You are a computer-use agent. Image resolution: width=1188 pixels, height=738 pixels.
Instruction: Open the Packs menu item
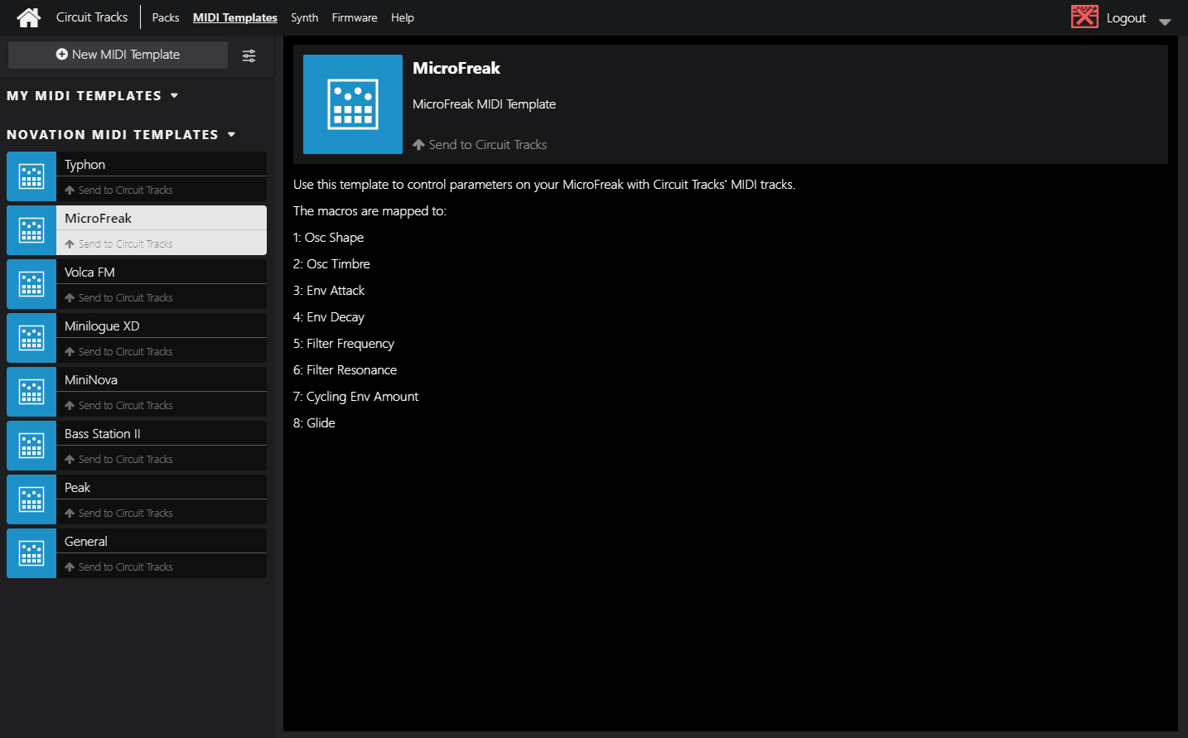point(166,17)
